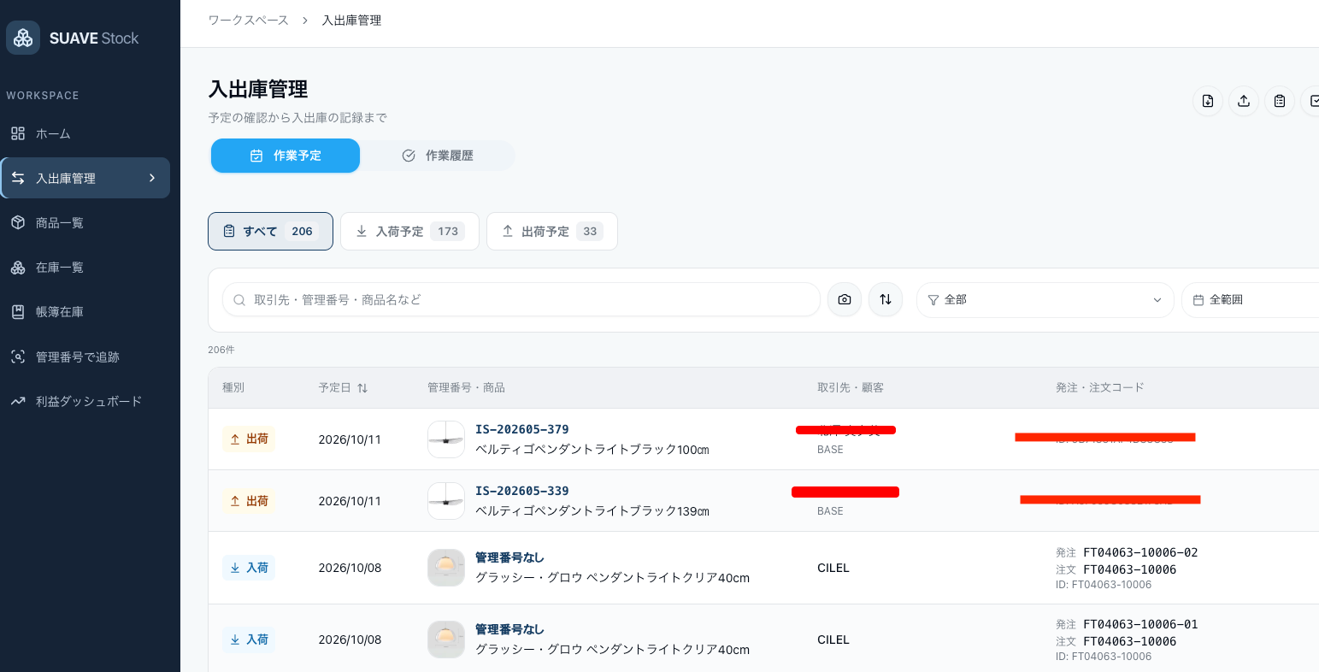The image size is (1319, 672).
Task: Click the product thumbnail for IS-202605-379
Action: pyautogui.click(x=446, y=439)
